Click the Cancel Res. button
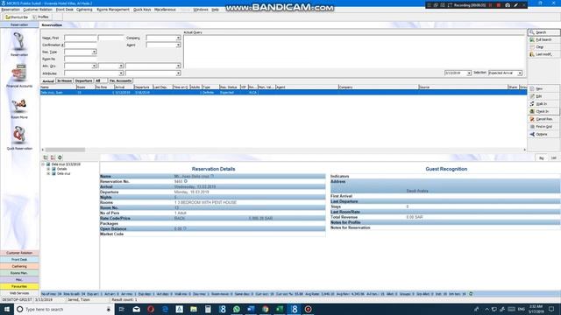561x315 pixels. (x=543, y=119)
